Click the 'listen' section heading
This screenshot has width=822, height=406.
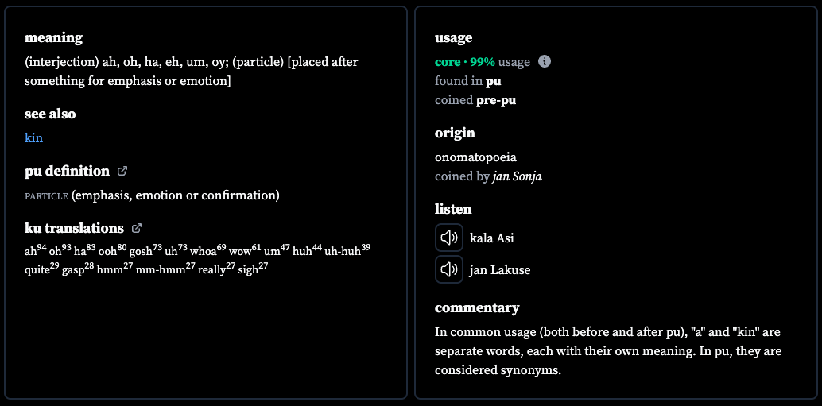[x=453, y=209]
